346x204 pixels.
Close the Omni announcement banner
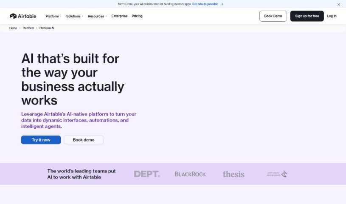(338, 4)
